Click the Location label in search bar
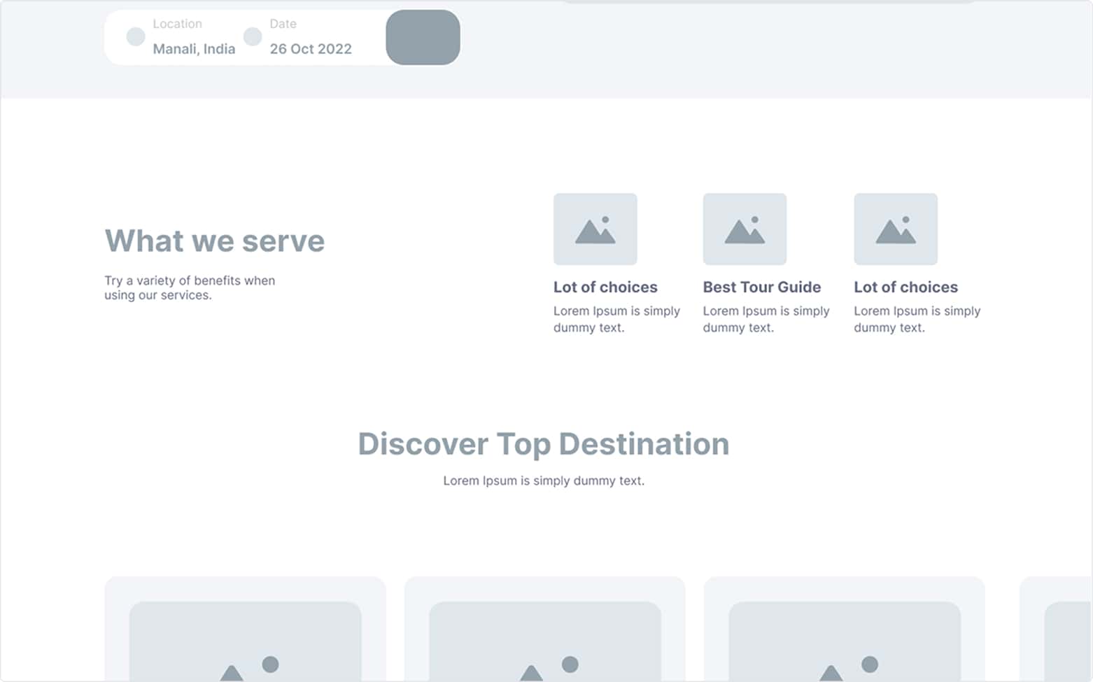Image resolution: width=1093 pixels, height=682 pixels. click(x=177, y=24)
